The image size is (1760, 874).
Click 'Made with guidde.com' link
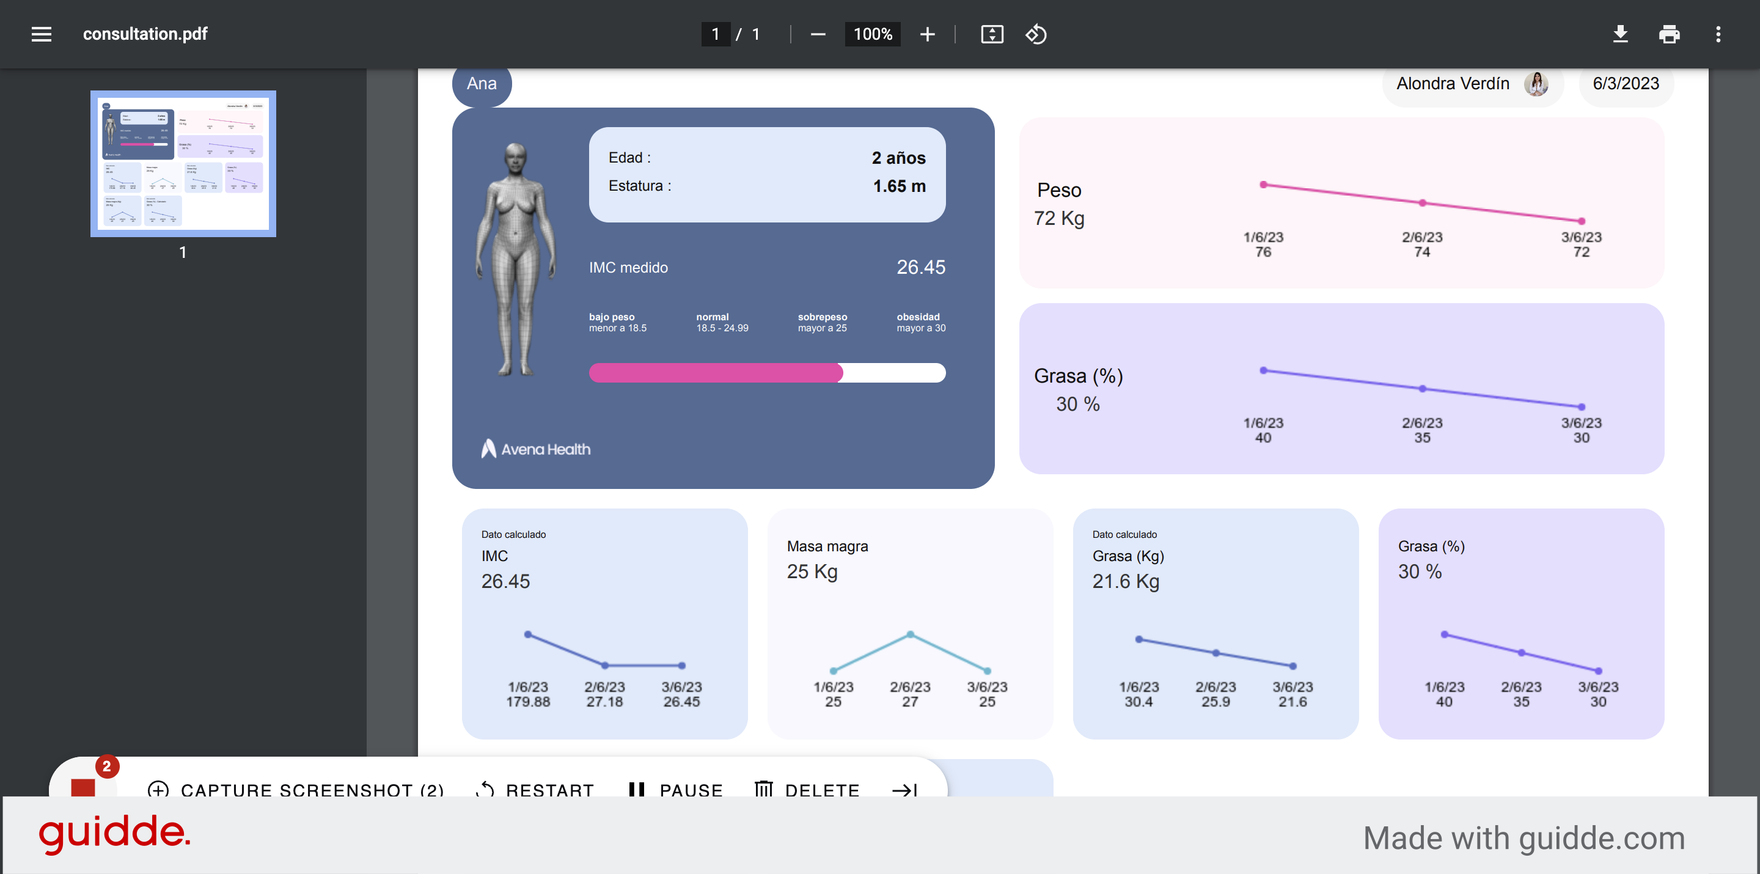(x=1524, y=839)
